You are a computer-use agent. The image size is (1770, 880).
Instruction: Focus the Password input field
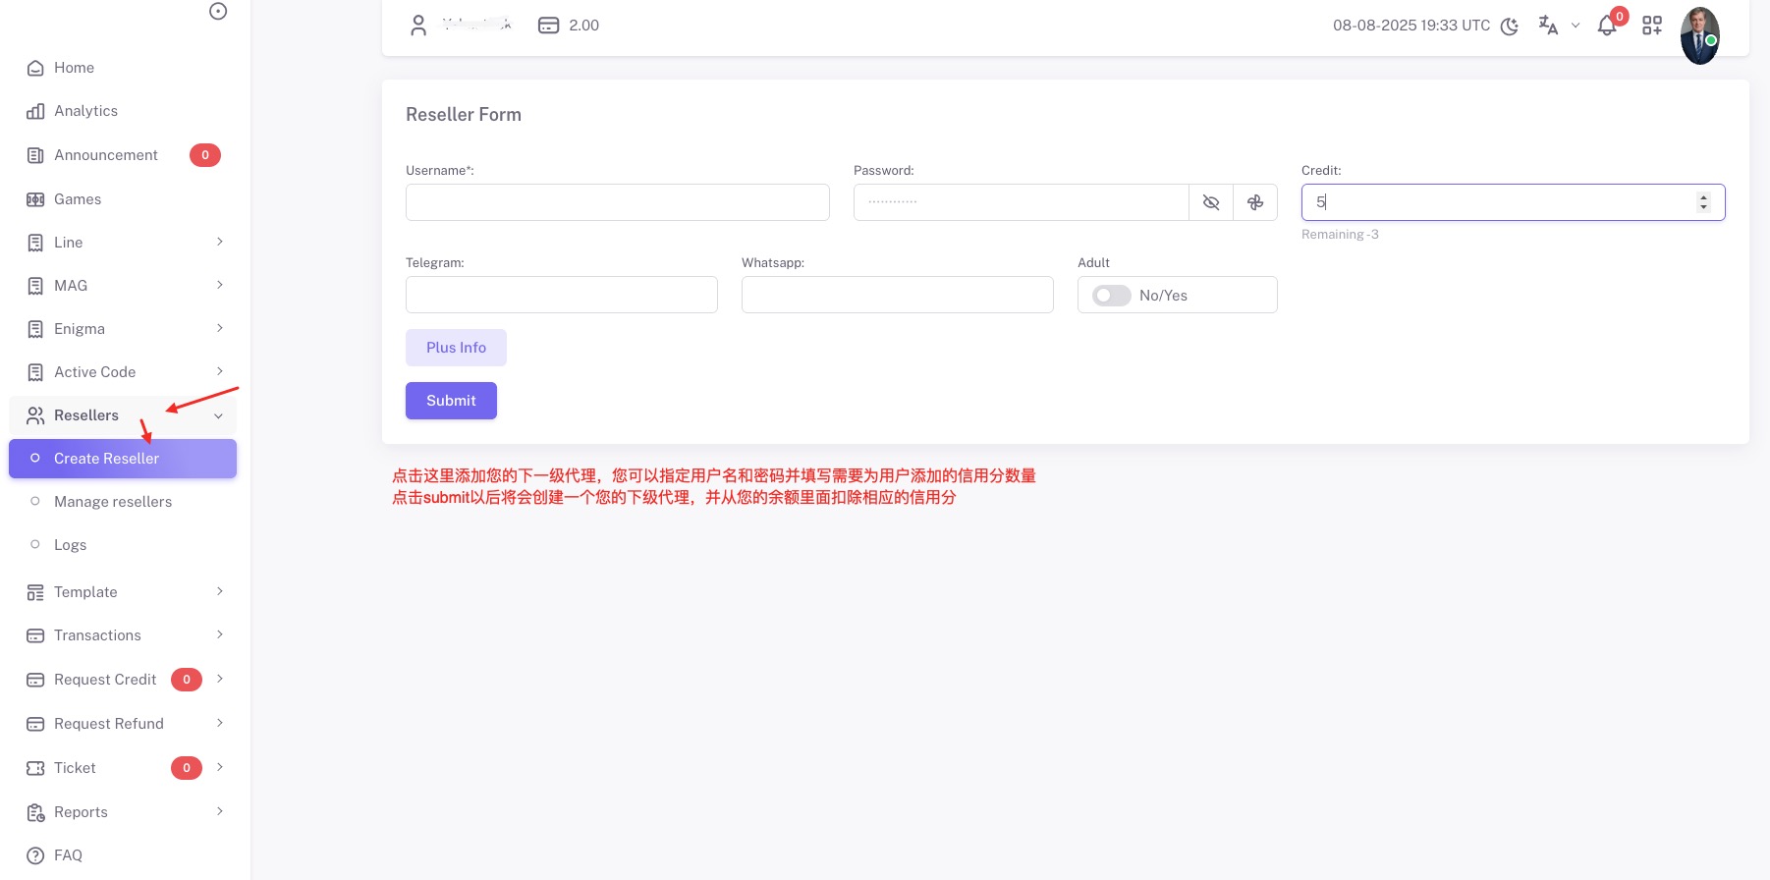1022,202
